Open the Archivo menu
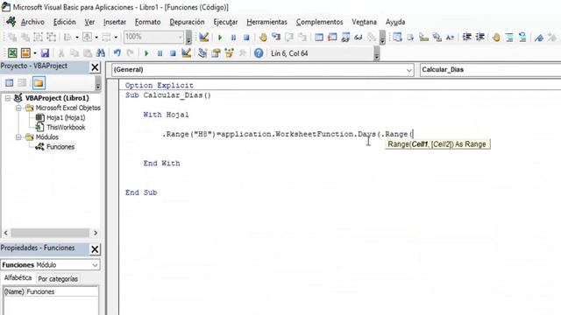This screenshot has height=315, width=561. [32, 22]
